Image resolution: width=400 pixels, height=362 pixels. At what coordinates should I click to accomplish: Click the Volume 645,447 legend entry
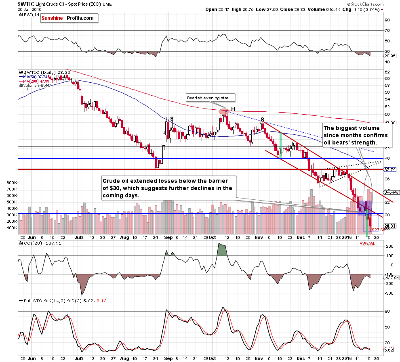point(37,85)
